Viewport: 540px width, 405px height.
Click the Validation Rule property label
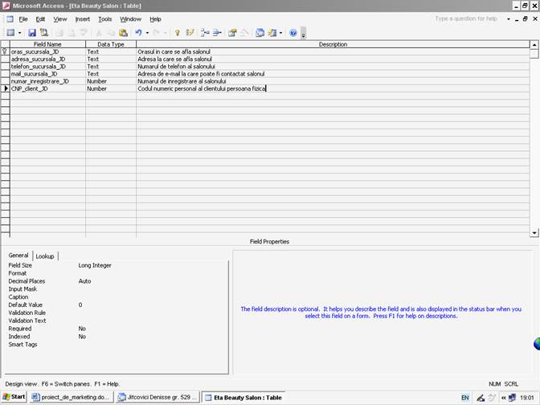(27, 313)
